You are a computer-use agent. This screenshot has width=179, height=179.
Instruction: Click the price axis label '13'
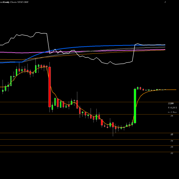[172, 147]
